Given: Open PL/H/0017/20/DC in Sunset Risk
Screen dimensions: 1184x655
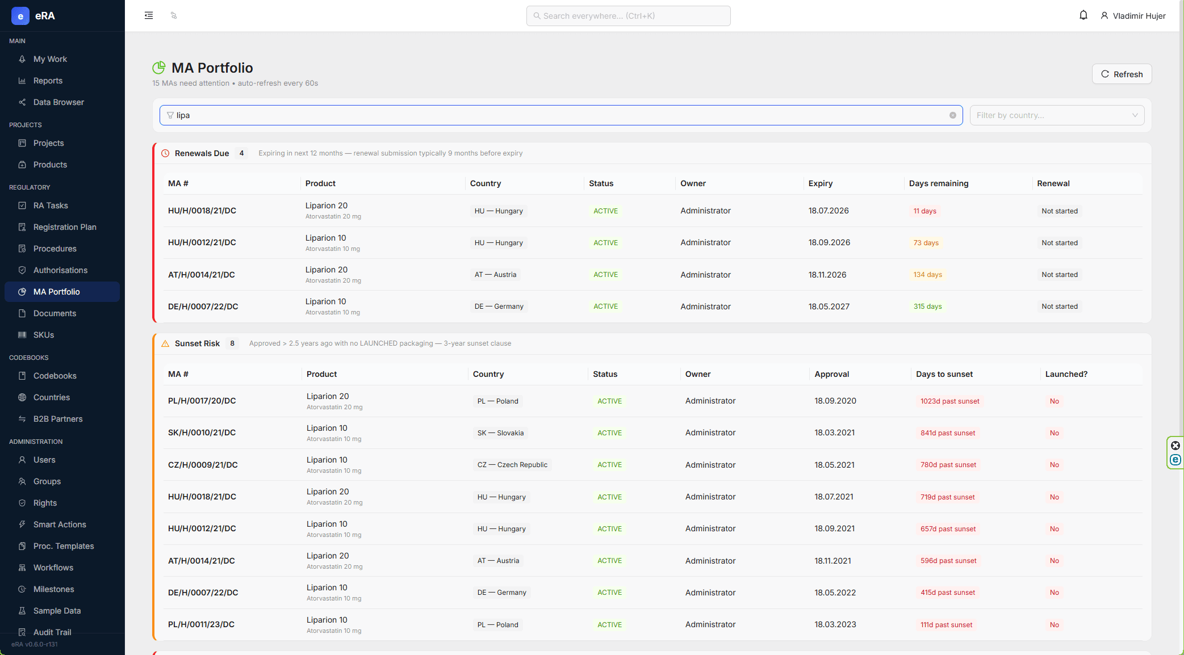Looking at the screenshot, I should click(653, 401).
